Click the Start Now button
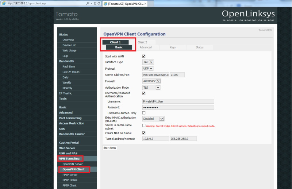Image resolution: width=292 pixels, height=189 pixels. [x=110, y=148]
